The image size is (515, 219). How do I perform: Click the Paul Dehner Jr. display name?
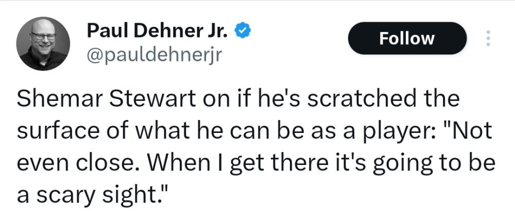[x=158, y=31]
